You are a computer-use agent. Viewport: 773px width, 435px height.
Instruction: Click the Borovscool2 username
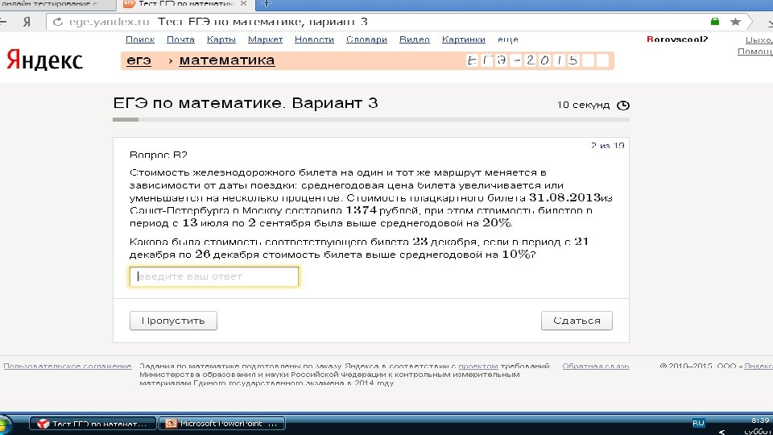coord(677,39)
